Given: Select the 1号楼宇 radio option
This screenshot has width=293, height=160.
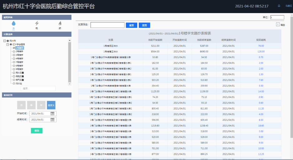Looking at the screenshot, I should pyautogui.click(x=14, y=48).
